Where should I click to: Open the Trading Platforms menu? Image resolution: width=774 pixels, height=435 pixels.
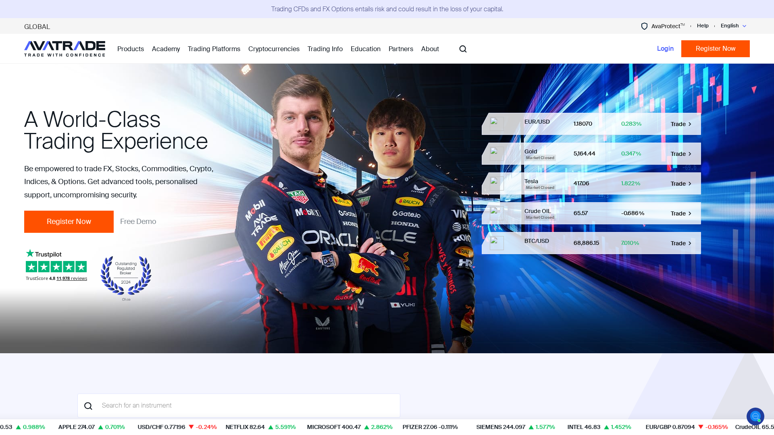[x=214, y=49]
